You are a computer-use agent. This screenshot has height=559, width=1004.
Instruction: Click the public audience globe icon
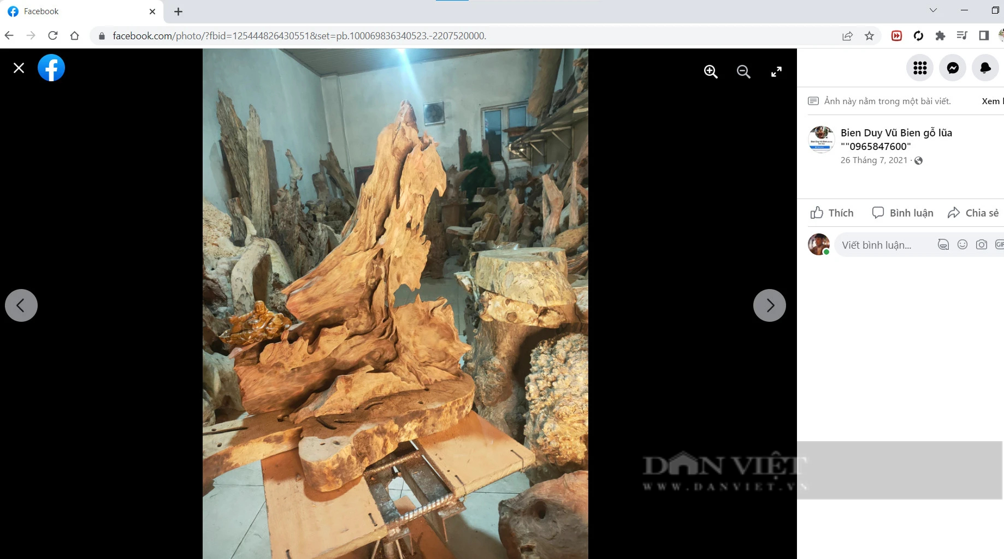click(919, 161)
